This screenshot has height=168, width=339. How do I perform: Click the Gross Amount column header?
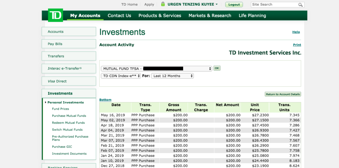173,107
